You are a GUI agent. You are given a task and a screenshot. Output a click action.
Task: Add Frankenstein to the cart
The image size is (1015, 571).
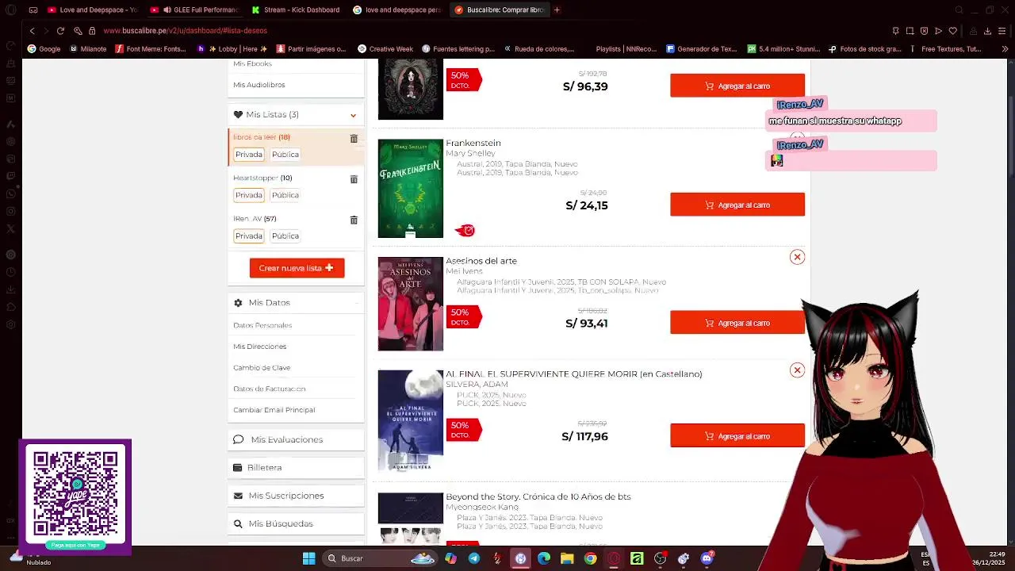click(x=737, y=205)
